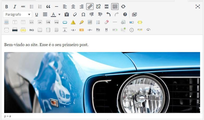Click the underlined H heading icon
Viewport: 204px width, 120px height.
click(106, 30)
